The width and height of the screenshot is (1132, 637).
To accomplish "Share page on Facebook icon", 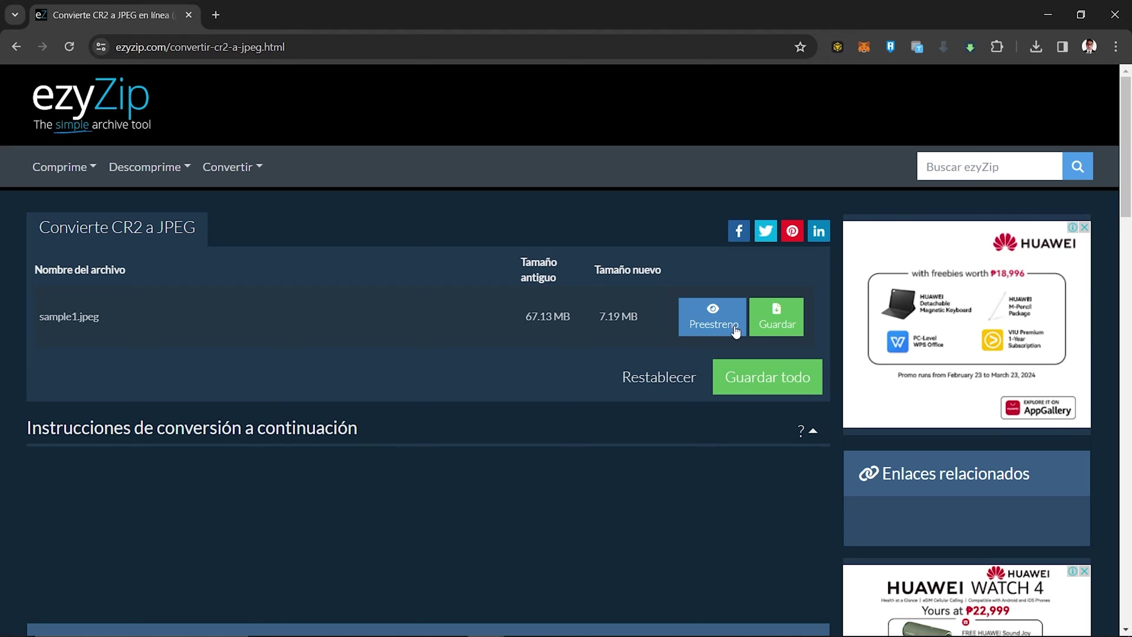I will click(x=739, y=231).
